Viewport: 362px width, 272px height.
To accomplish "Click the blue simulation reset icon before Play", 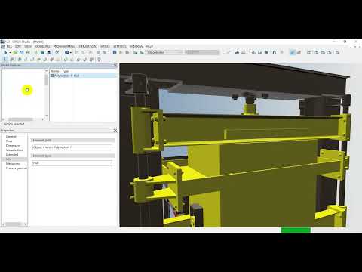I will (115, 52).
